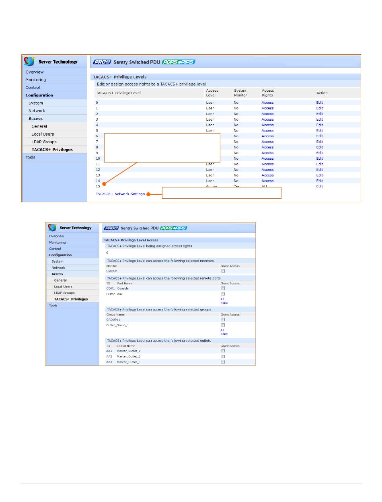Click the PRO2 logo in upper banner
The image size is (382, 502).
(x=102, y=62)
